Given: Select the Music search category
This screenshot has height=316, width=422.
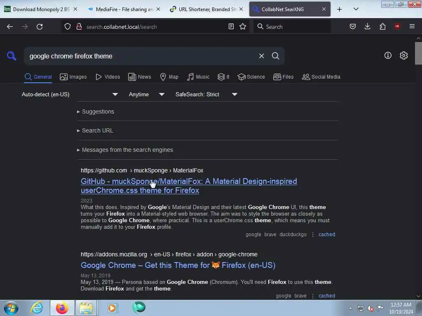Looking at the screenshot, I should 198,77.
